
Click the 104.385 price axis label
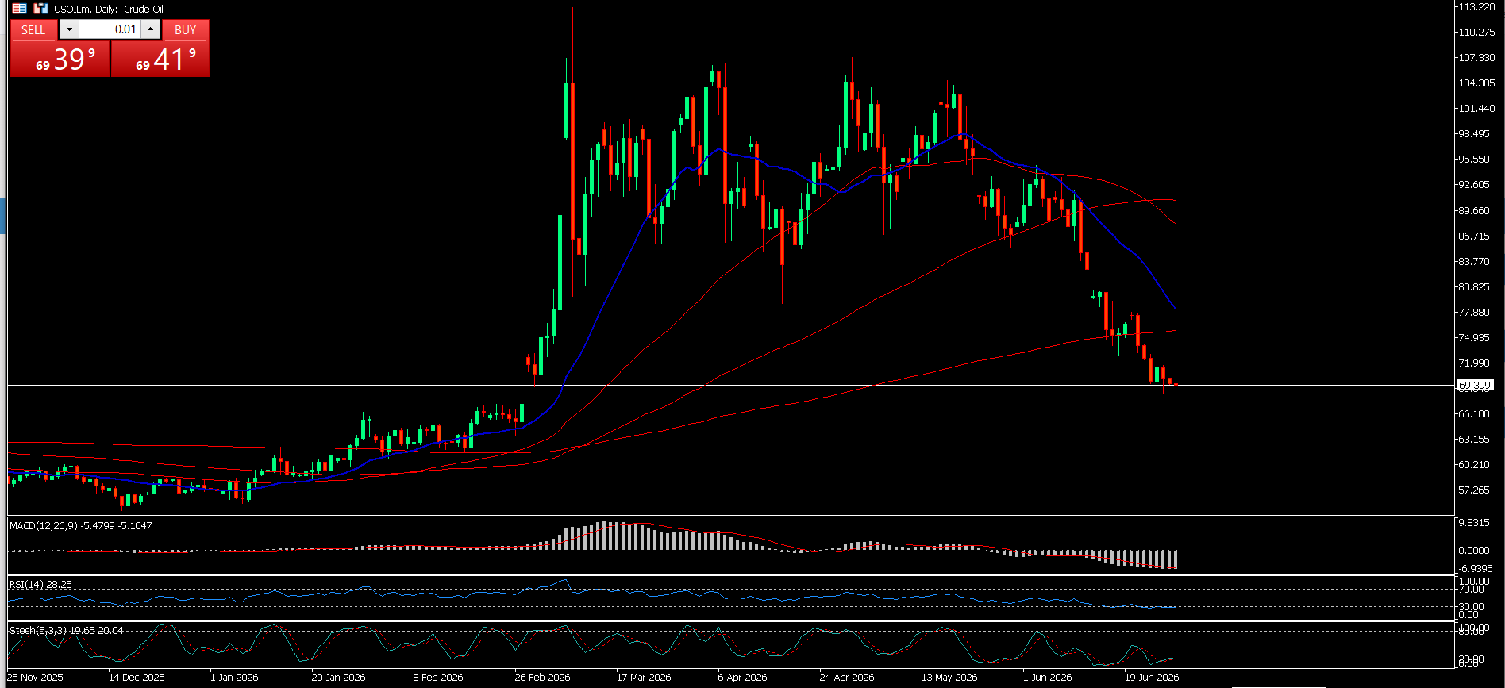click(1476, 83)
